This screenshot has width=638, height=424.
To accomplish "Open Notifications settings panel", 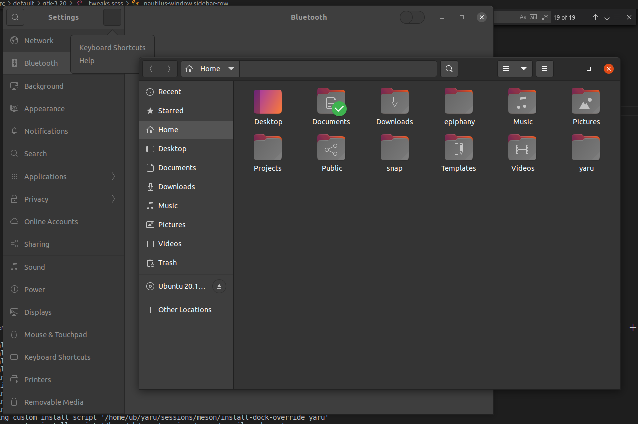I will coord(64,131).
